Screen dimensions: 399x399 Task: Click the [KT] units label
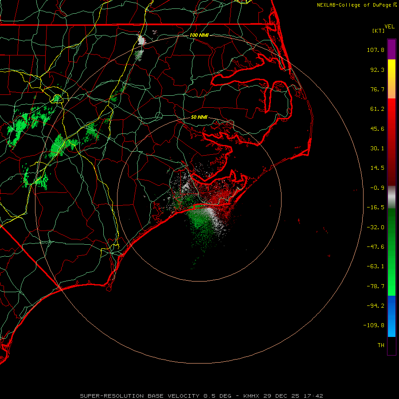pyautogui.click(x=378, y=31)
